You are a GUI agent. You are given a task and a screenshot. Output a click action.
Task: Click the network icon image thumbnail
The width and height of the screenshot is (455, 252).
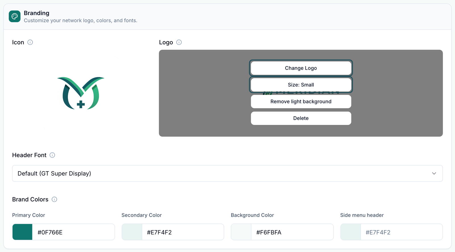pos(81,93)
